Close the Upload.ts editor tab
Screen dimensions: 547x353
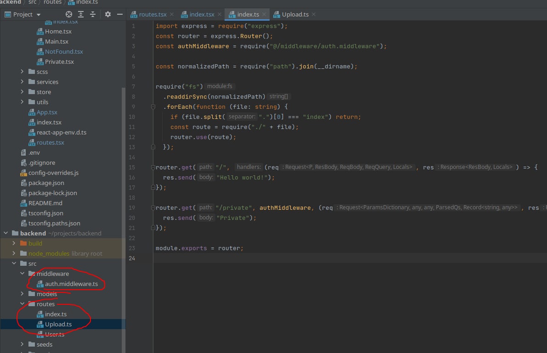[x=314, y=15]
